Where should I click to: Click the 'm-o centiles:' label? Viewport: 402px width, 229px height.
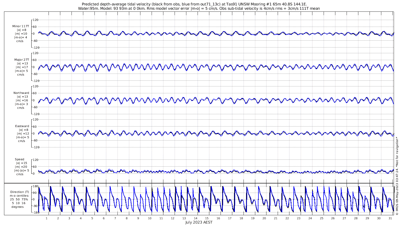tap(20, 196)
